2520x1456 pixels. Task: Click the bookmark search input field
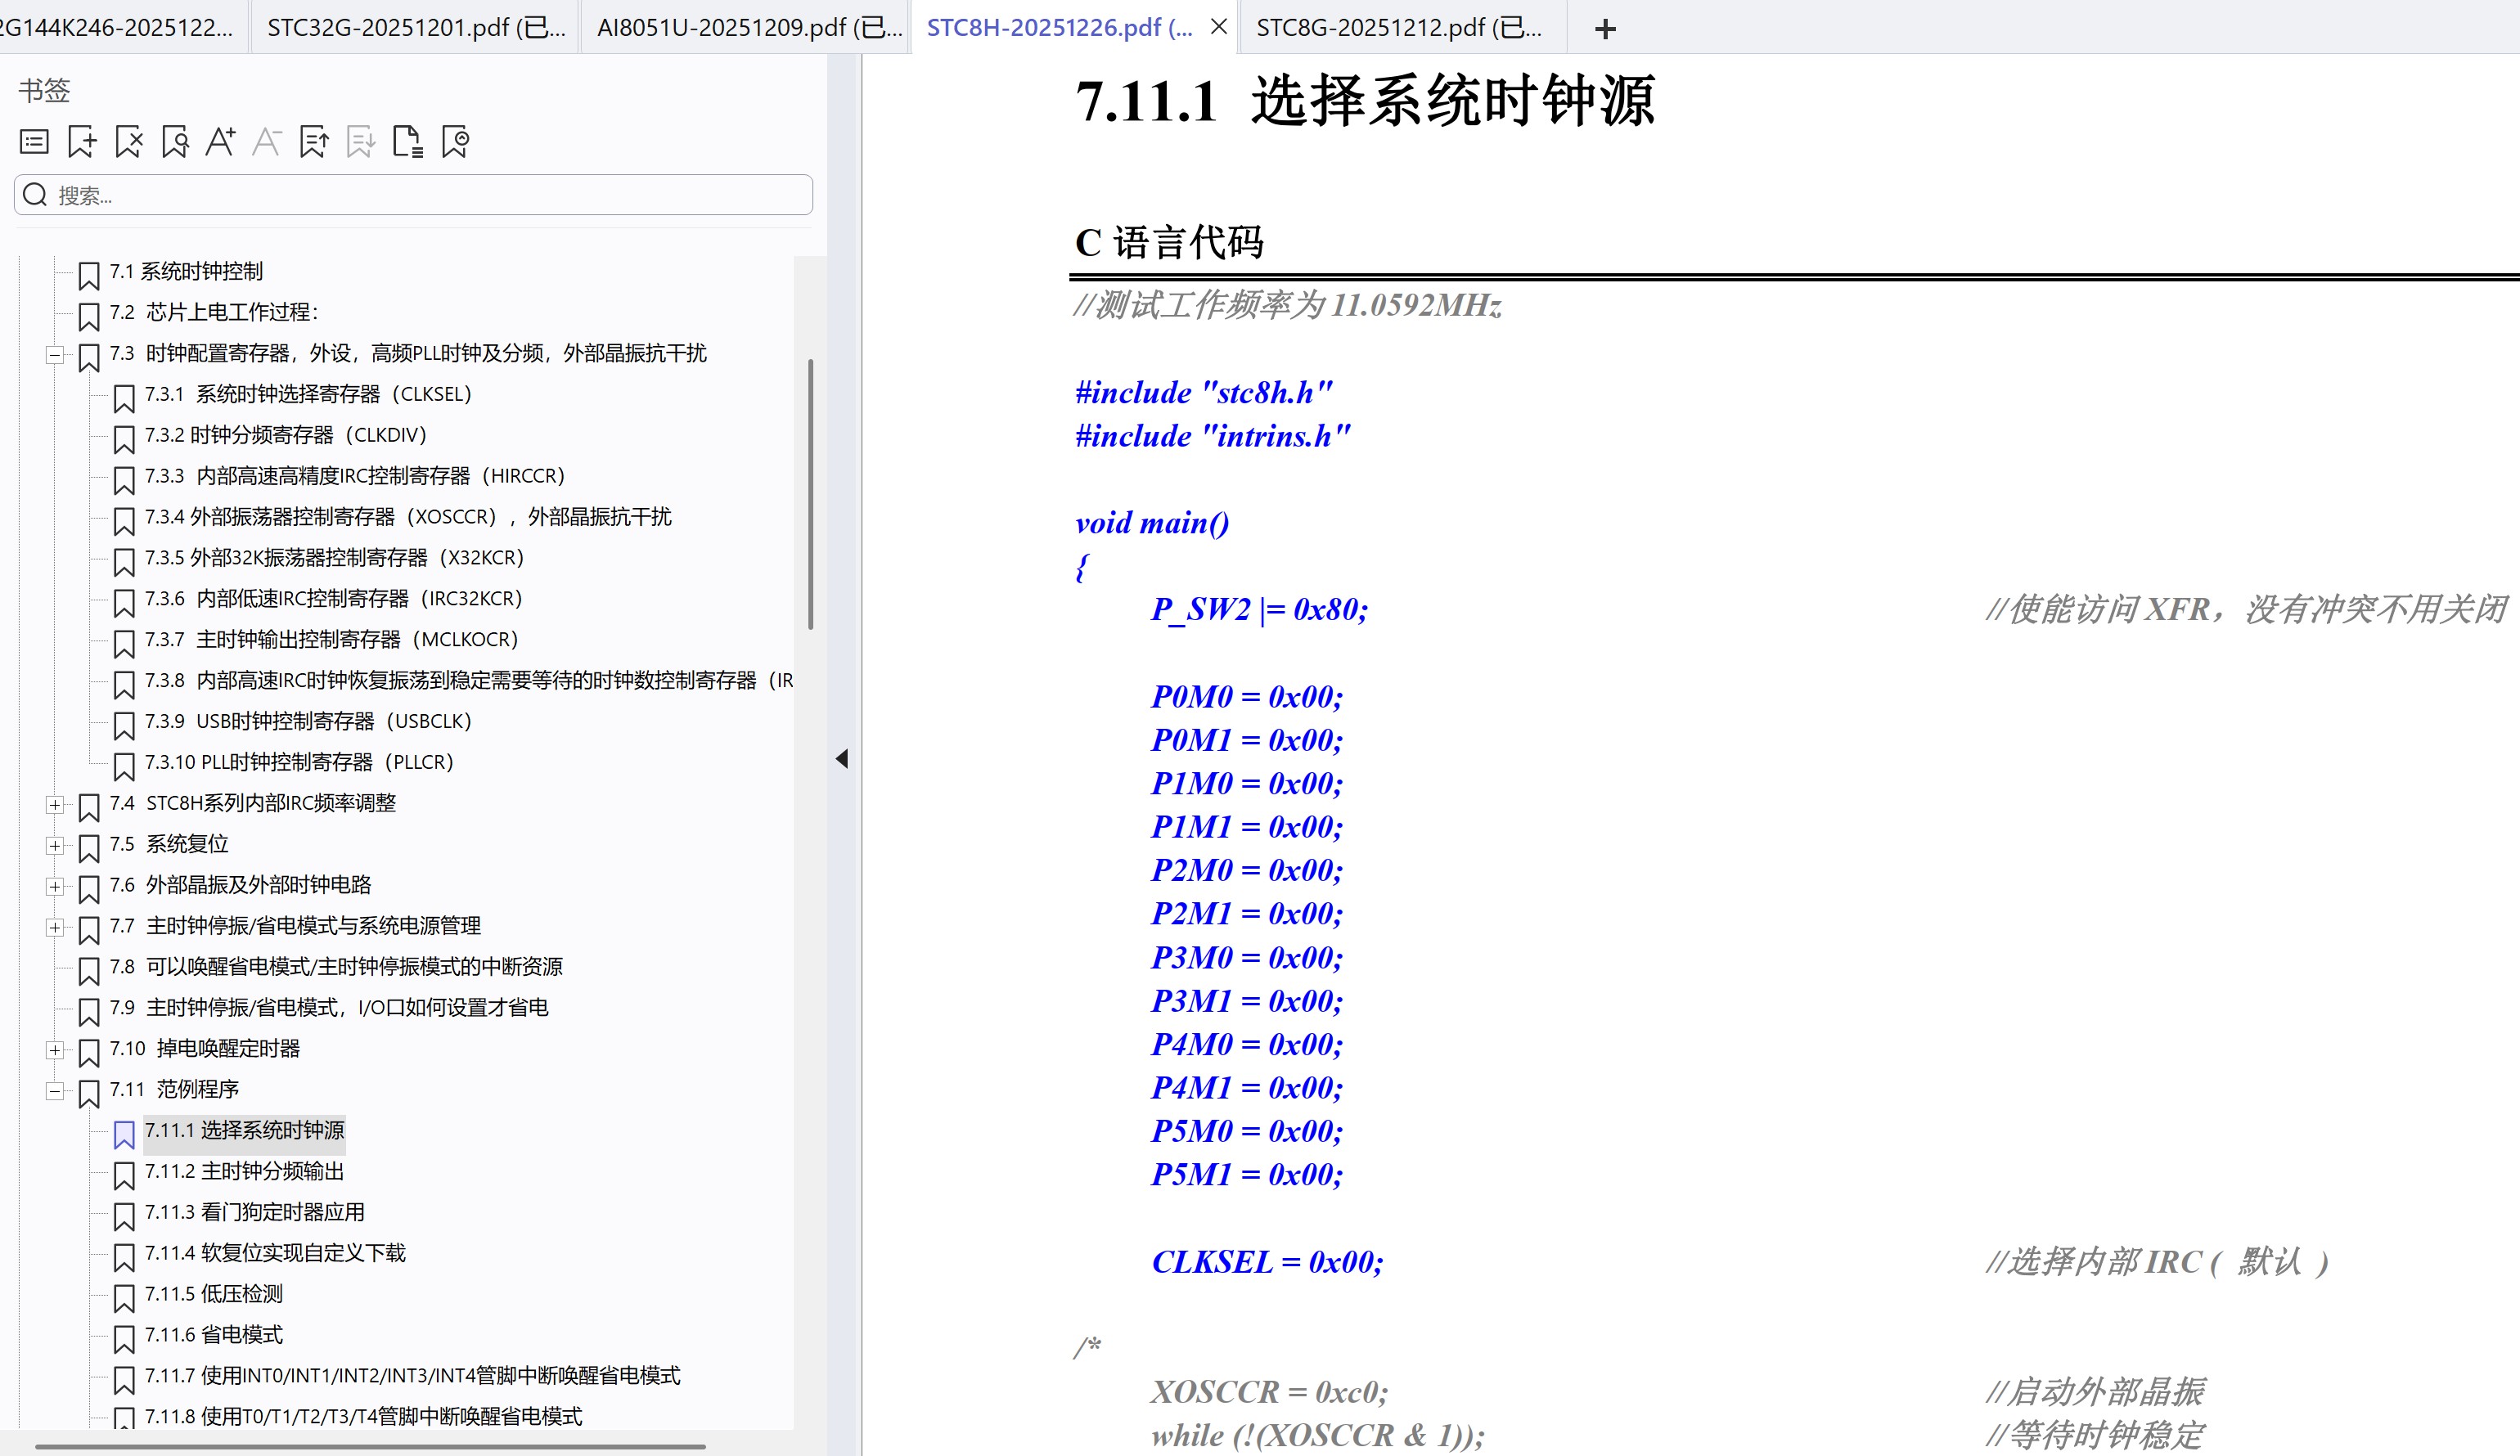point(413,195)
